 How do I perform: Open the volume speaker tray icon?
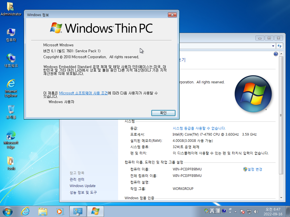tap(256, 212)
